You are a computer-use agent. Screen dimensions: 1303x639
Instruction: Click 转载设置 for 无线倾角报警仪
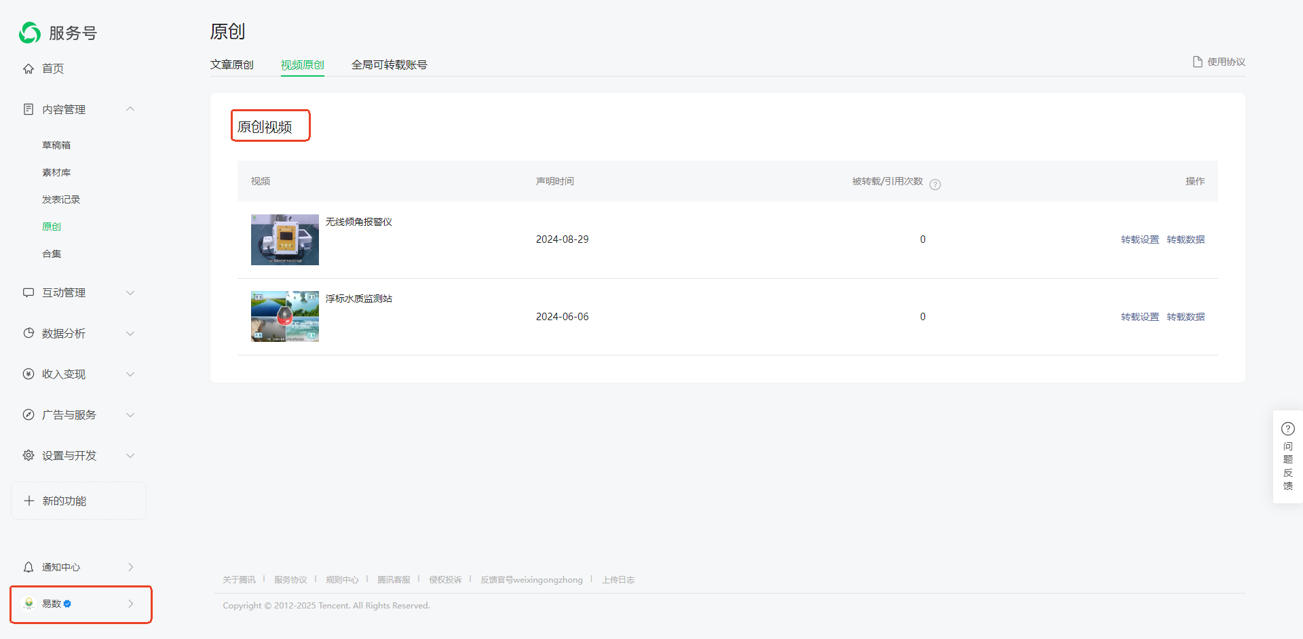pos(1140,239)
